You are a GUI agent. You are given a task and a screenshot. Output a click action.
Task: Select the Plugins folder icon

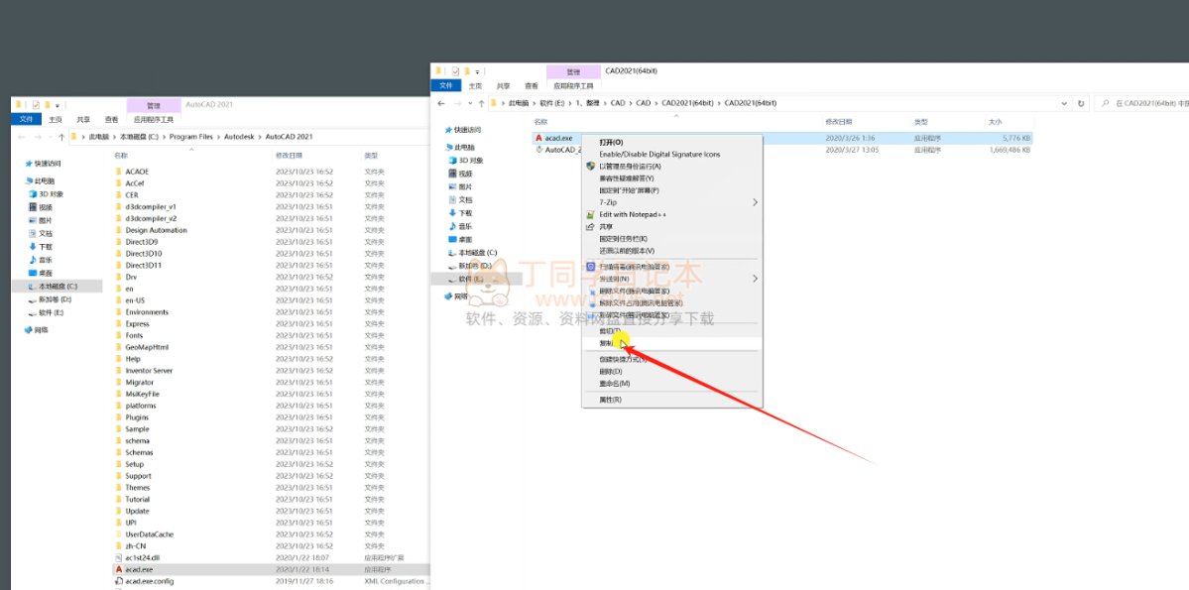[118, 417]
